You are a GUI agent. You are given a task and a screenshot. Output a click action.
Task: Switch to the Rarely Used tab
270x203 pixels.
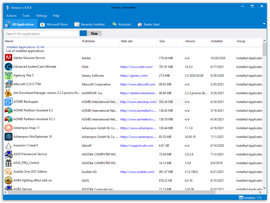148,24
